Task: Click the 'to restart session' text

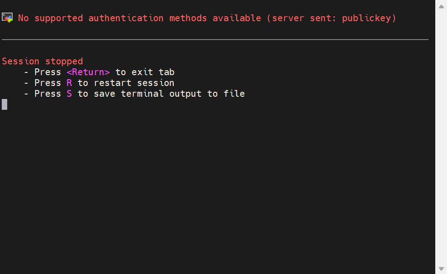Action: (x=126, y=83)
